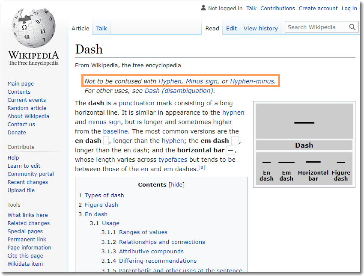Click the footnote [a] reference
The height and width of the screenshot is (276, 364).
coord(202,167)
